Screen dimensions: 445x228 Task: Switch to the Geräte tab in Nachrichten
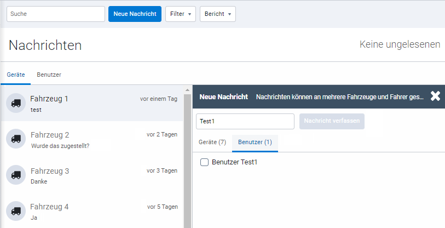(x=15, y=74)
